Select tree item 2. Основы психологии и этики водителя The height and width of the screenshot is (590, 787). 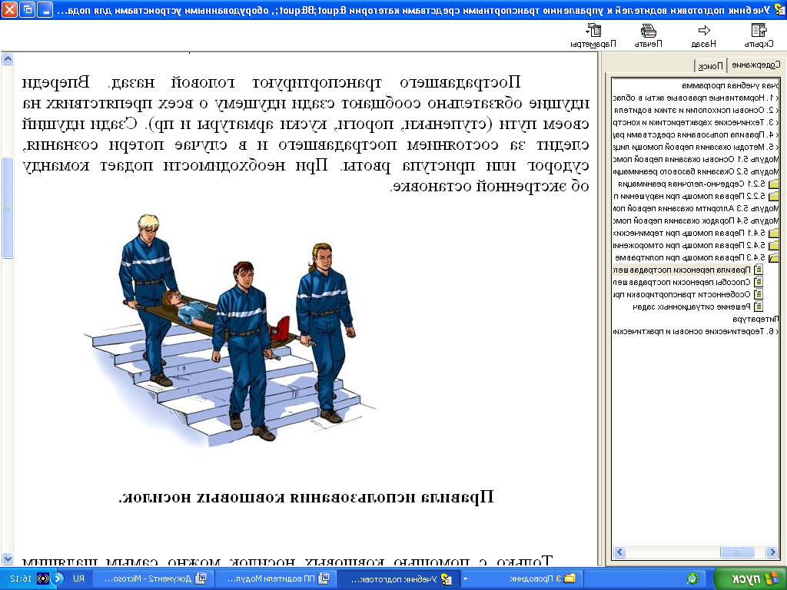coord(696,110)
